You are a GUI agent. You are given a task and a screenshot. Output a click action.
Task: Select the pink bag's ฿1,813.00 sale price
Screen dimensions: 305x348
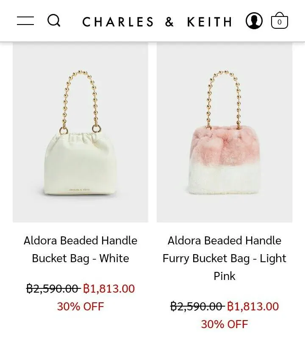pyautogui.click(x=253, y=306)
